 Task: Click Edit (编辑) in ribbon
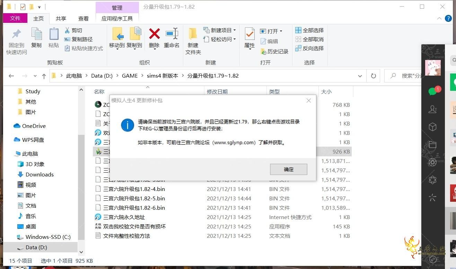tap(269, 41)
